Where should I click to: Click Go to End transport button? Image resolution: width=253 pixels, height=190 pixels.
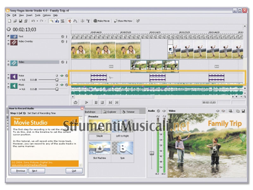tap(117, 102)
